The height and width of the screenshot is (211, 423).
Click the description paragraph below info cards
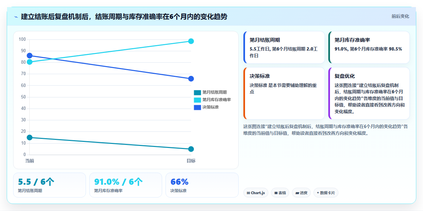[x=326, y=130]
